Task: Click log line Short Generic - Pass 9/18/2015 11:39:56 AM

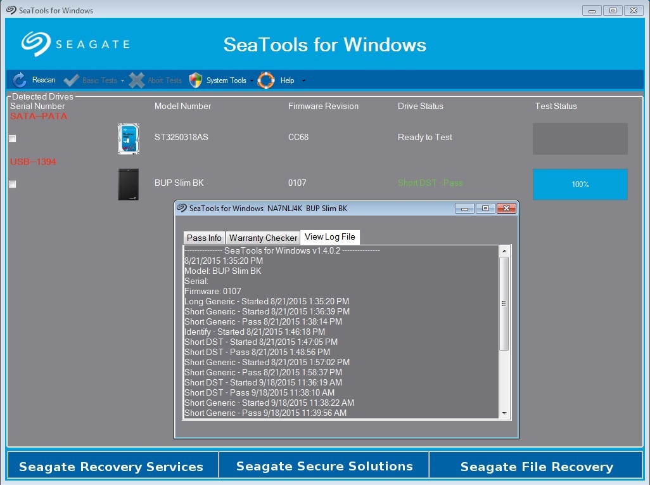Action: (265, 413)
